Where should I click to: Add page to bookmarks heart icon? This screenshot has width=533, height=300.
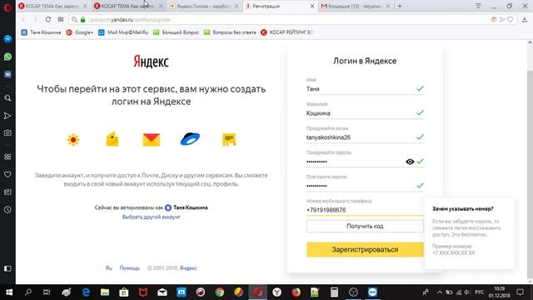[x=511, y=20]
